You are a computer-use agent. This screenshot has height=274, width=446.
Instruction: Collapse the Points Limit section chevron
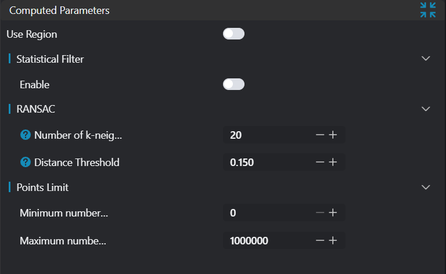[426, 187]
